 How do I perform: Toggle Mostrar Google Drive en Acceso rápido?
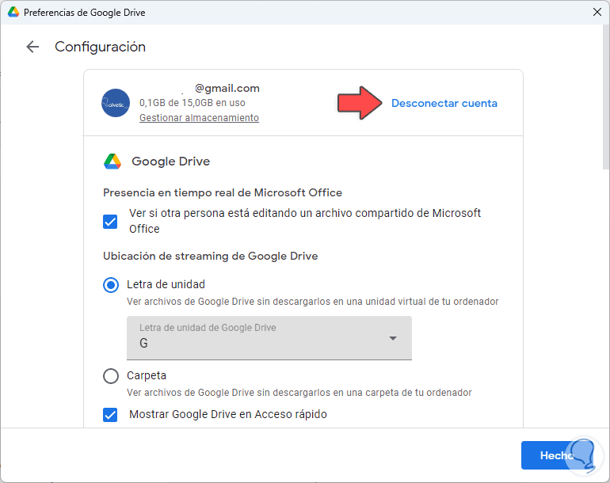[111, 414]
